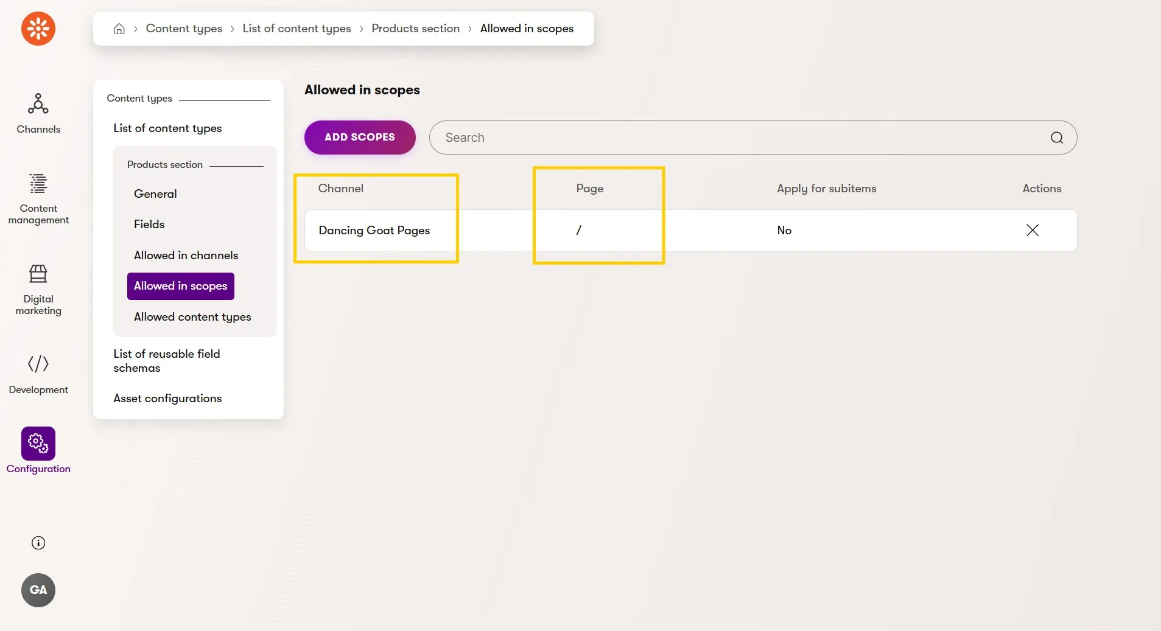Select the Configuration gear icon

[x=38, y=443]
